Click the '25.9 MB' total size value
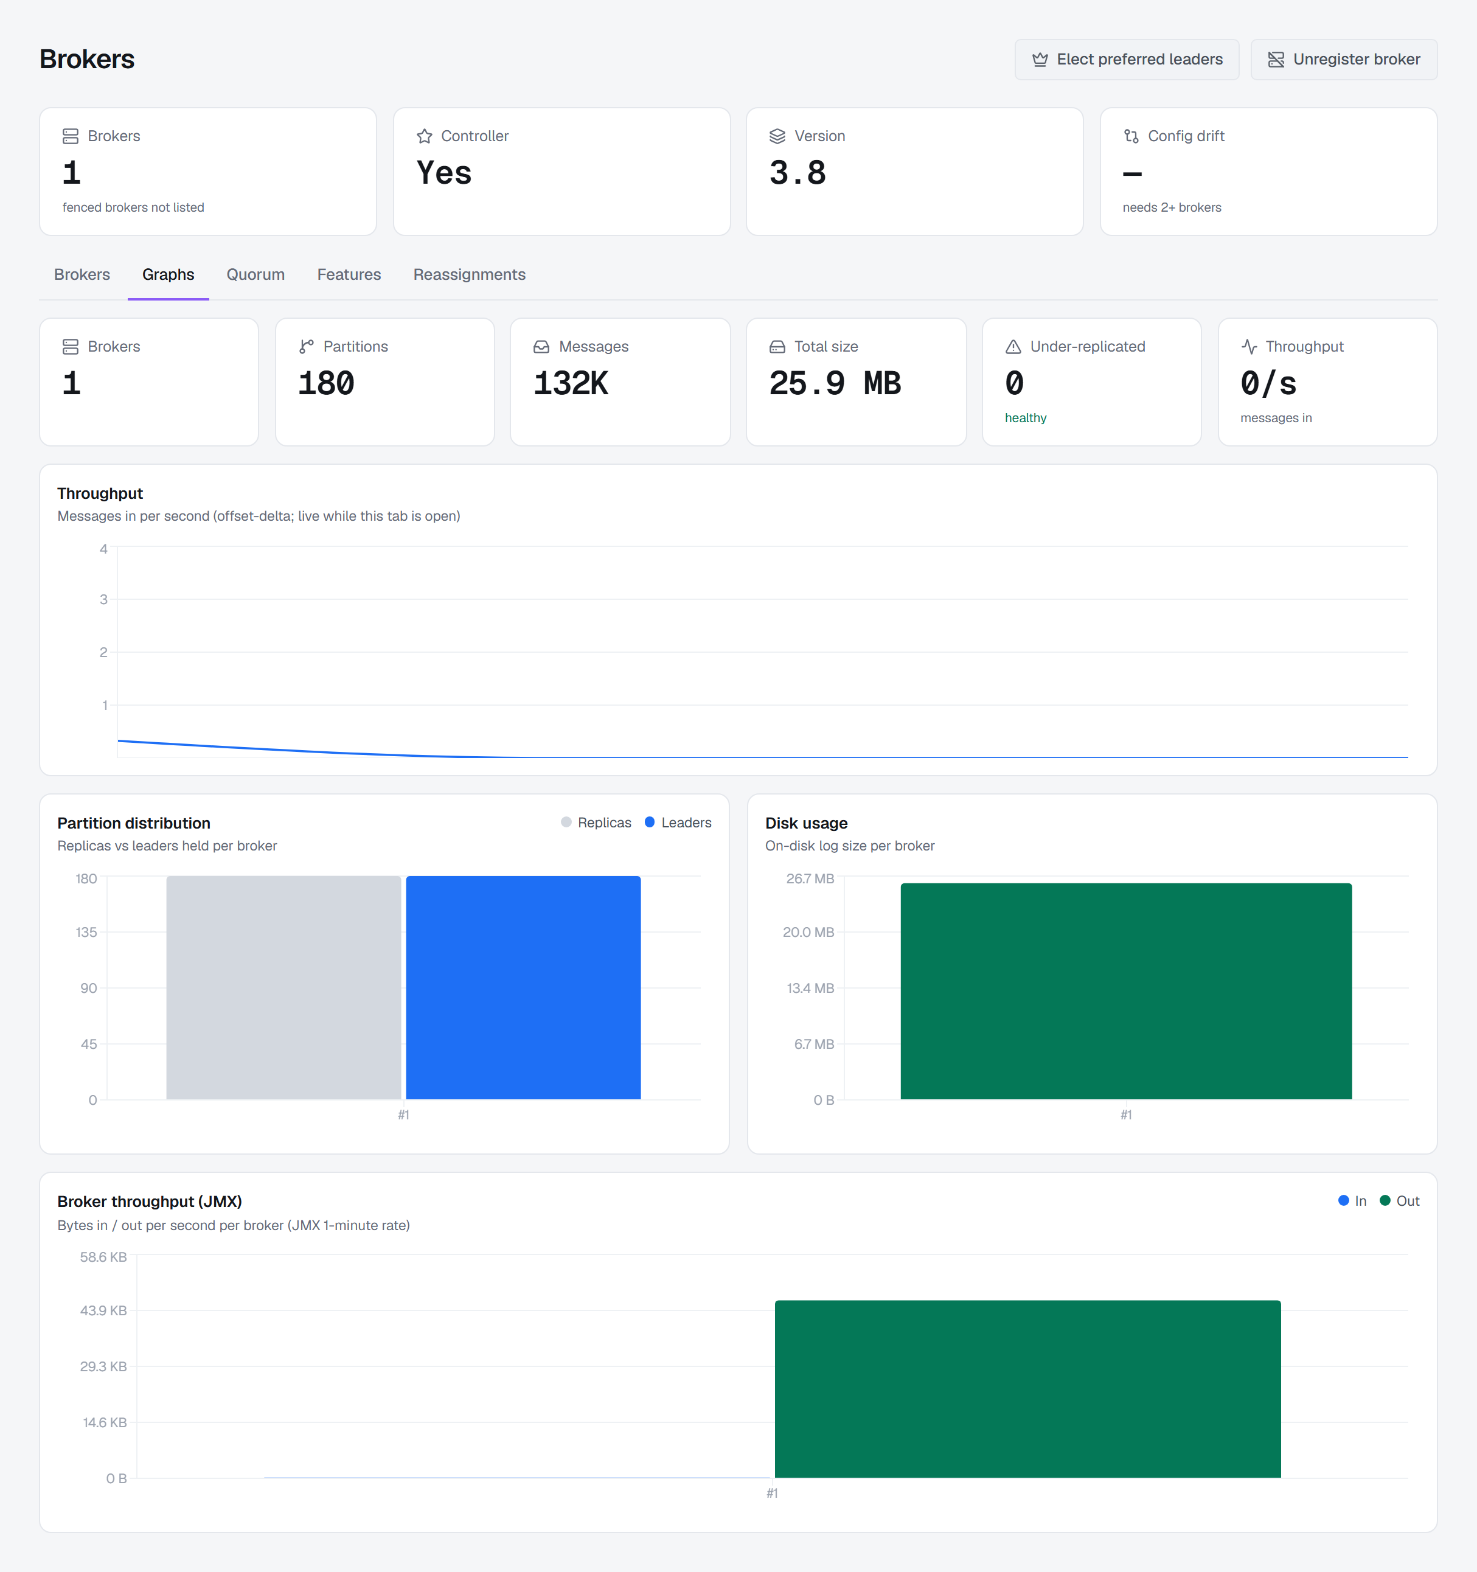 point(835,383)
